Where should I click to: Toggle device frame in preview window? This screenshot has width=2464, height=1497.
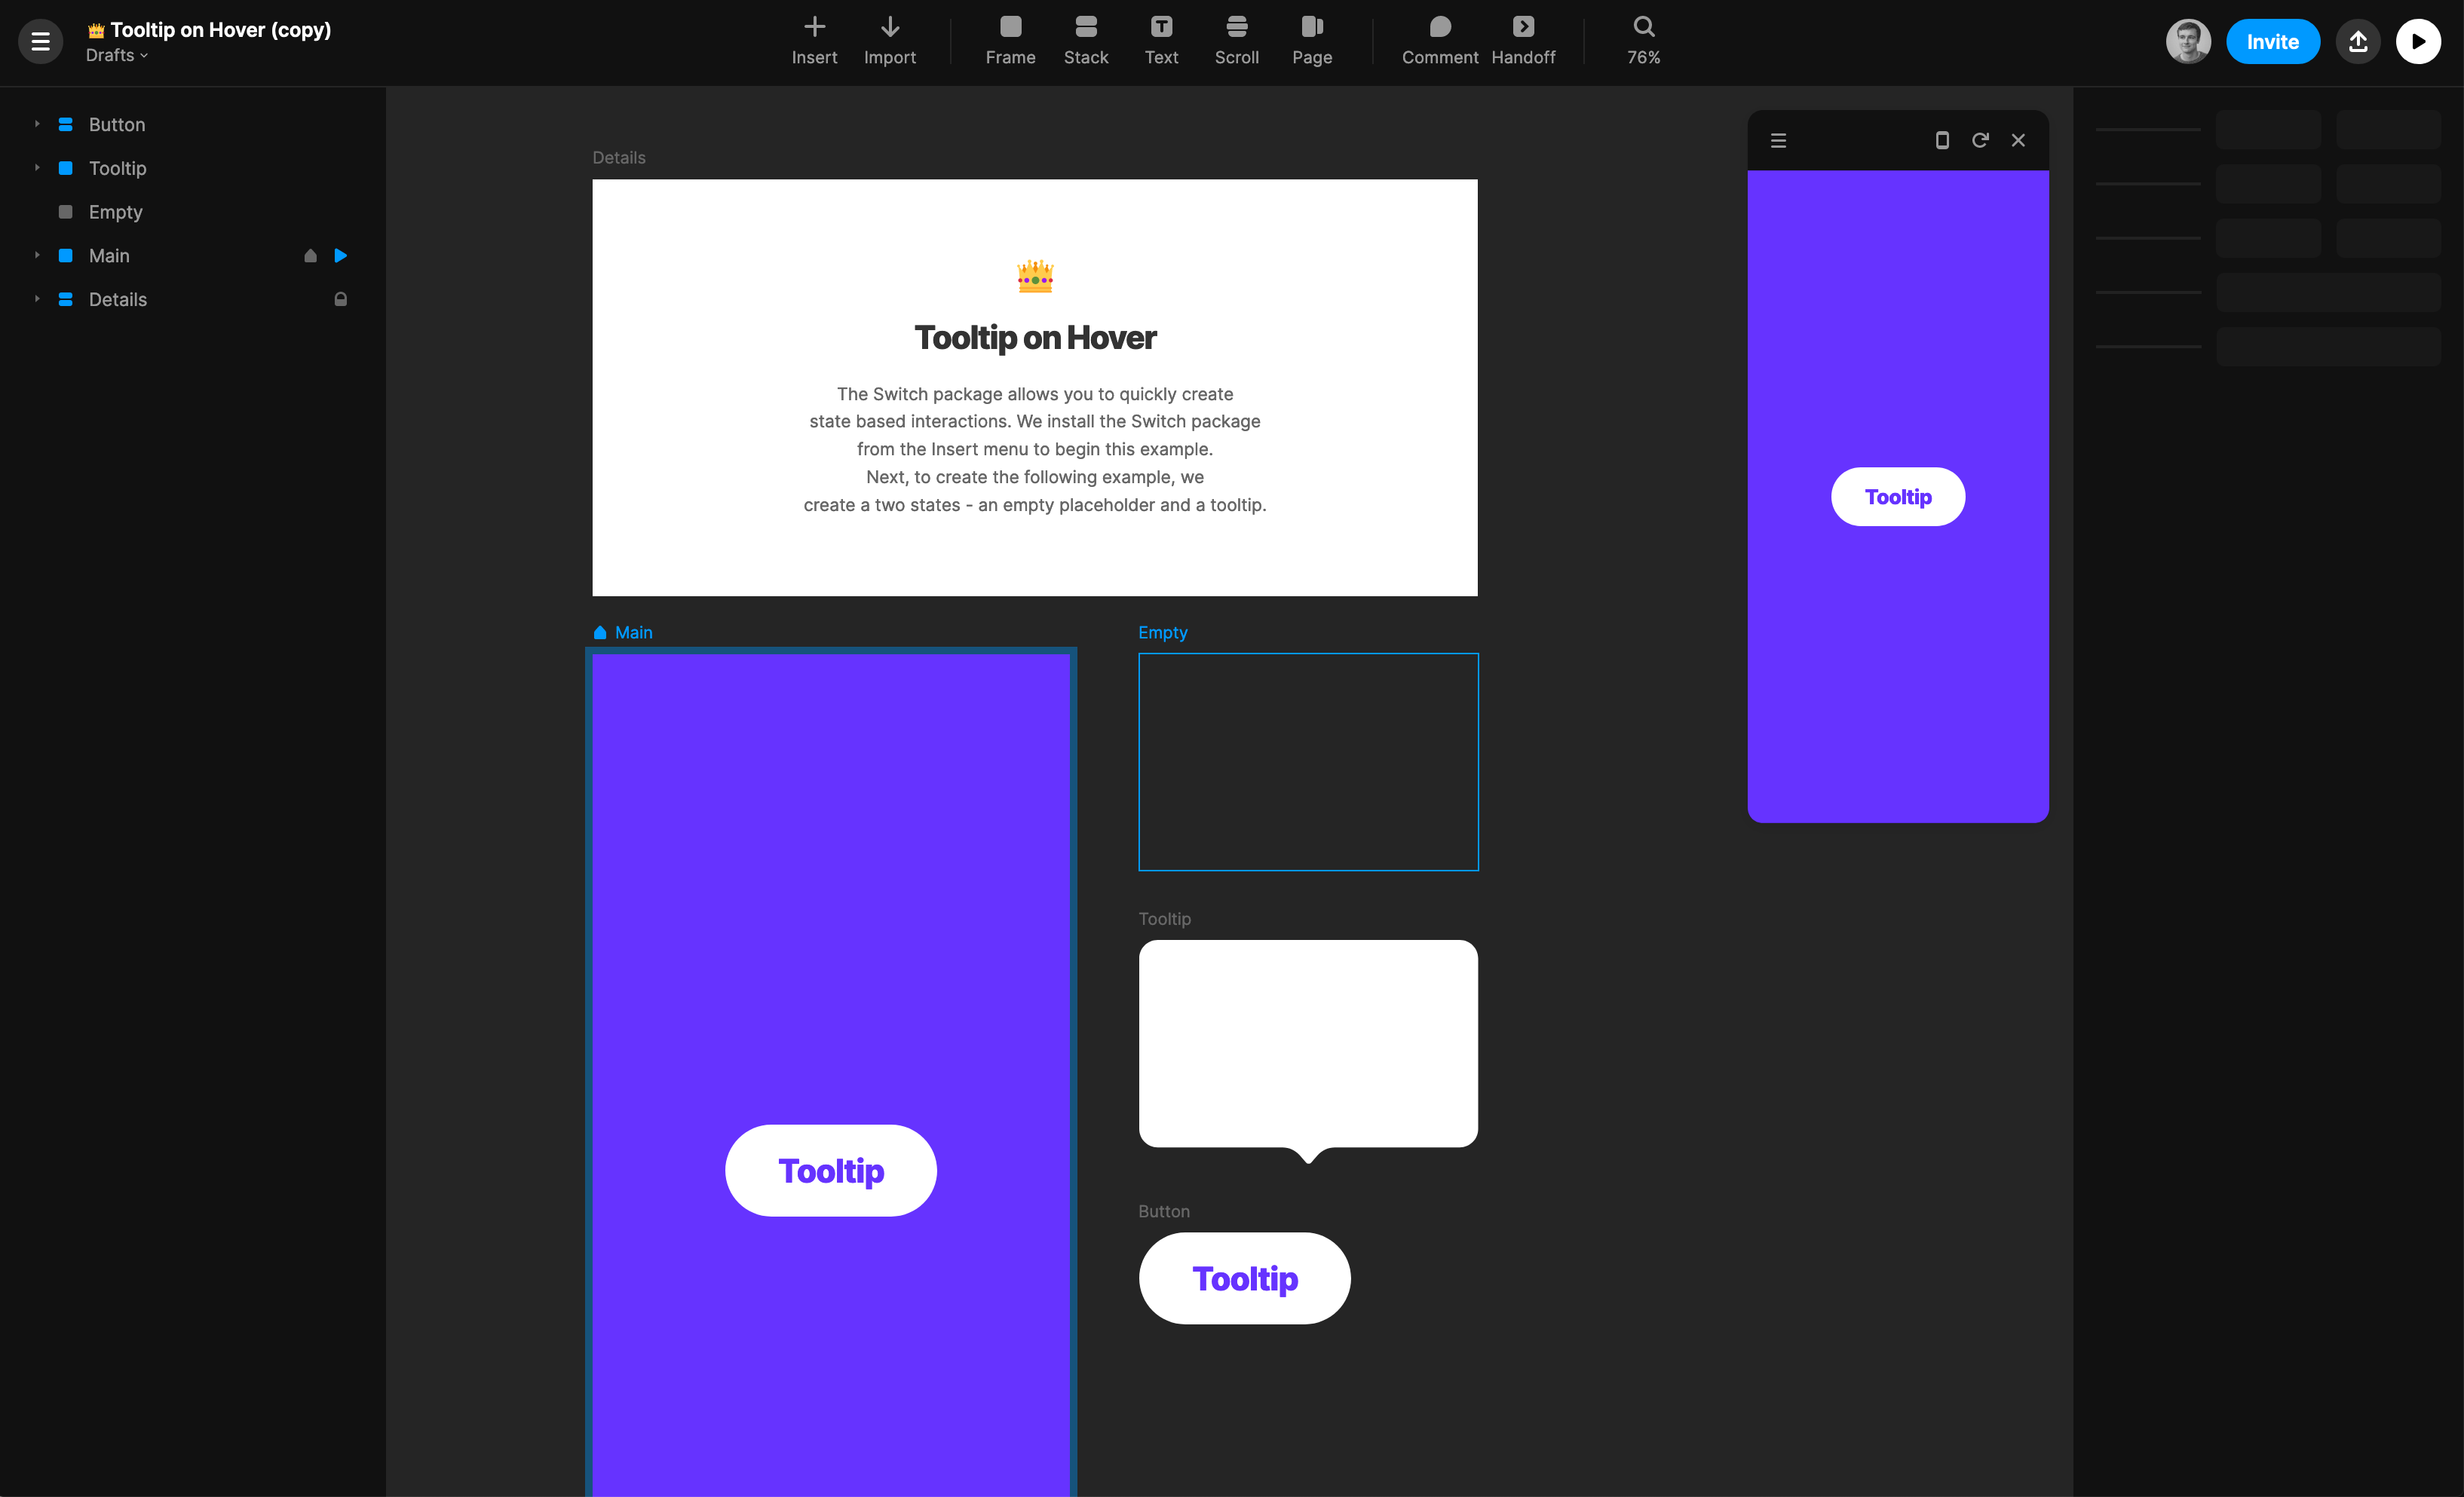click(1942, 140)
